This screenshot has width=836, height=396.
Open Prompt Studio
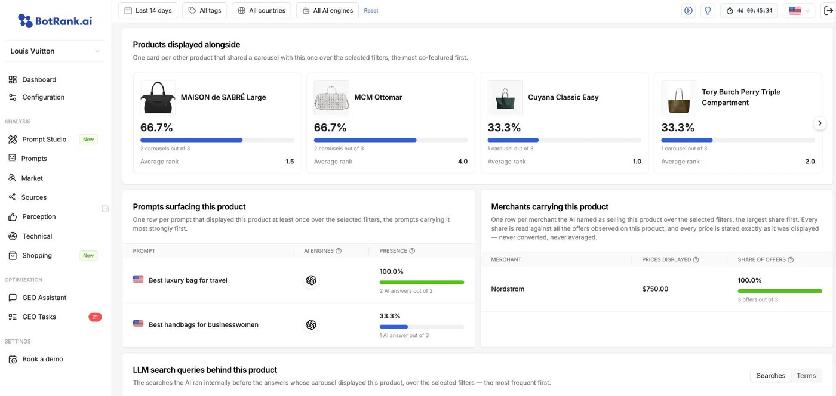pos(44,140)
